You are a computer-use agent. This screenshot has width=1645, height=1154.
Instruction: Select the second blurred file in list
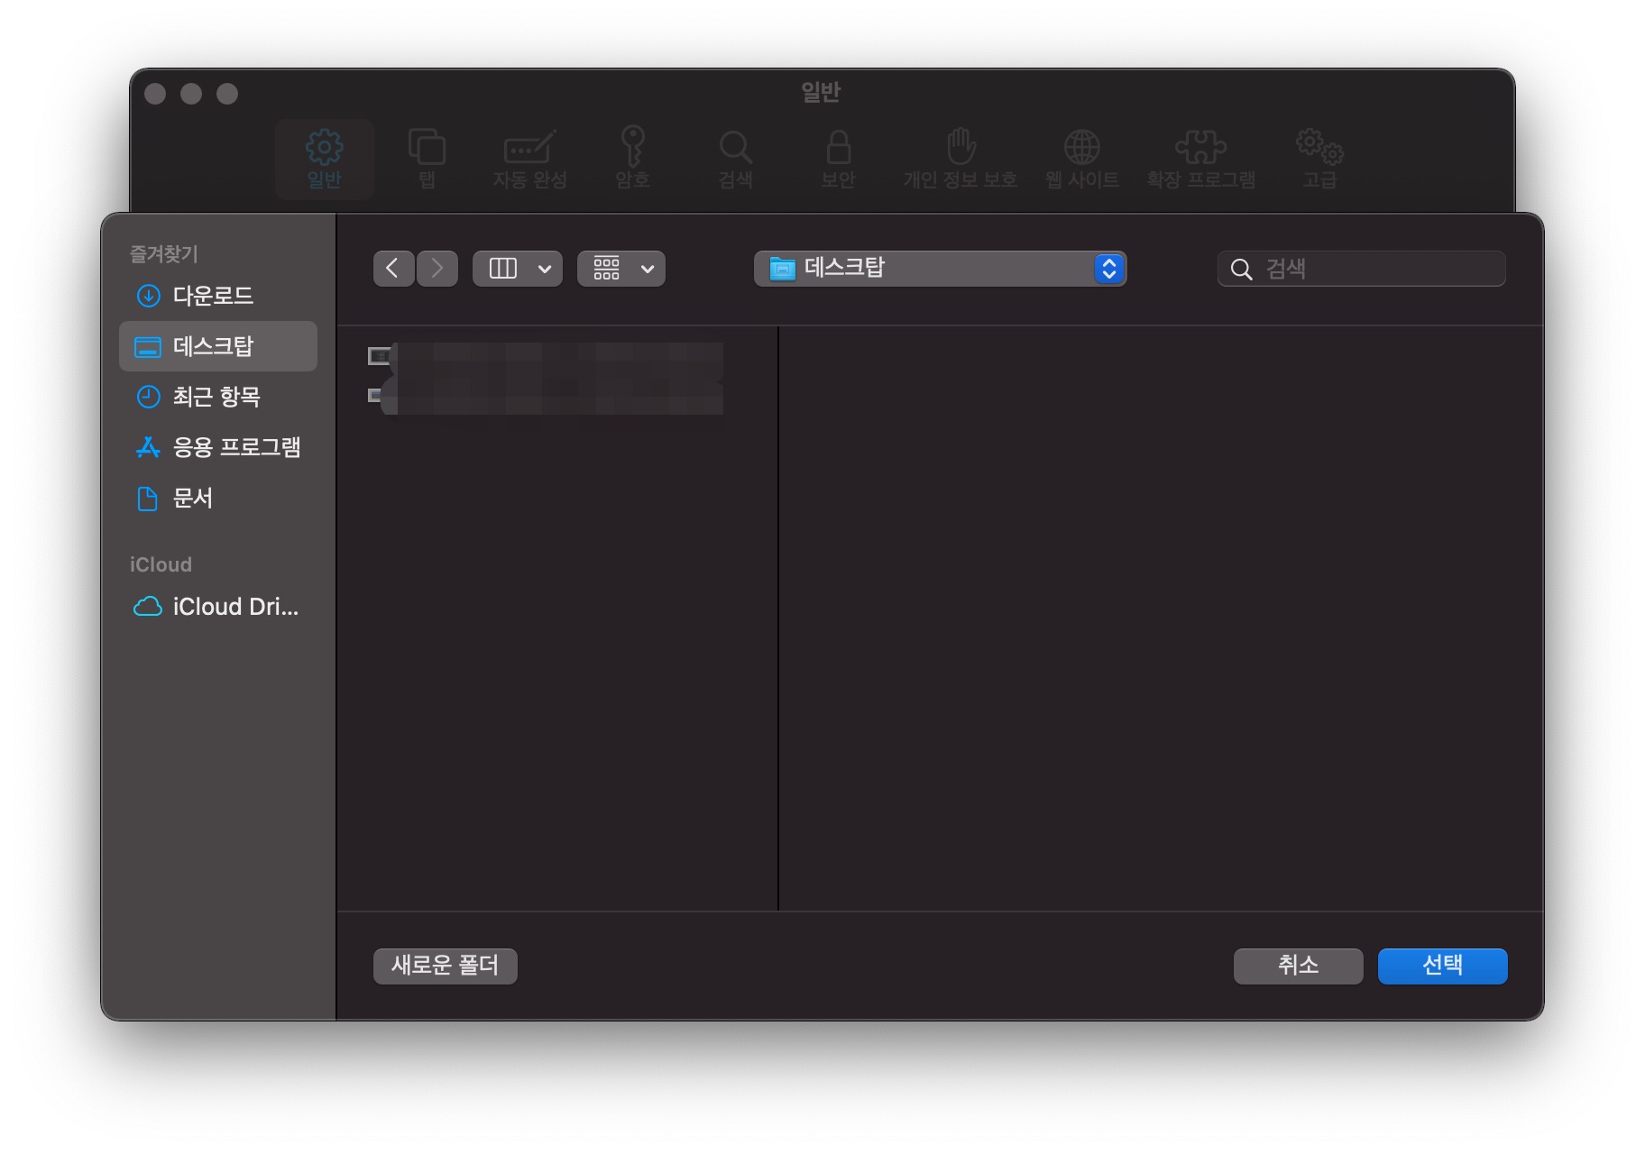(x=546, y=397)
